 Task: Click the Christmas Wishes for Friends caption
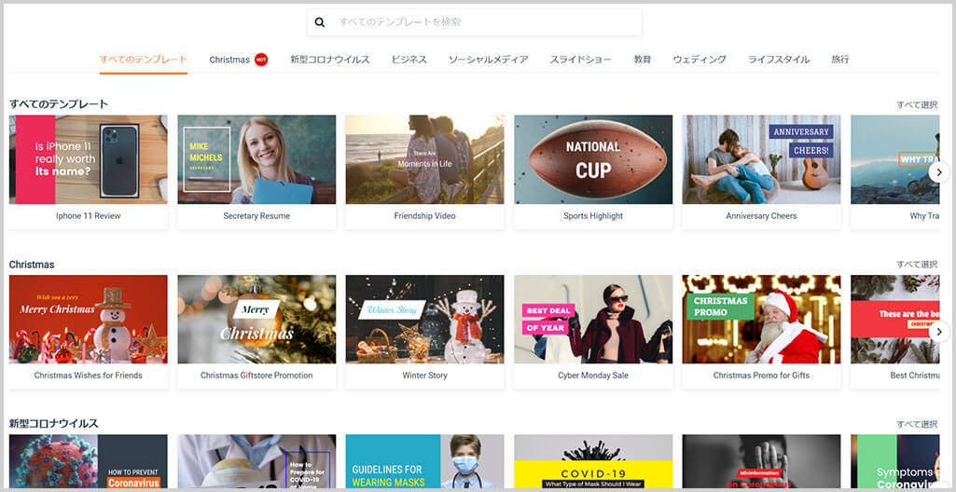89,376
